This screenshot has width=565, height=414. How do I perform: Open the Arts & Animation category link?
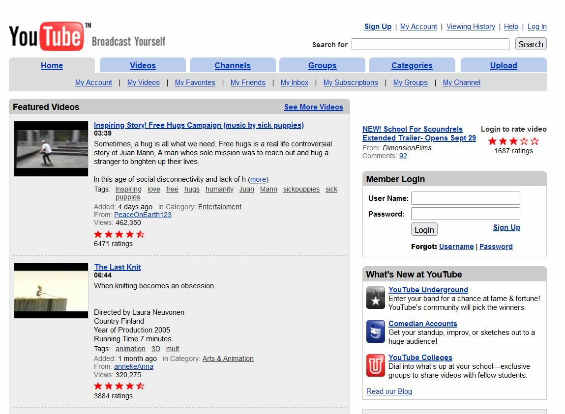228,359
